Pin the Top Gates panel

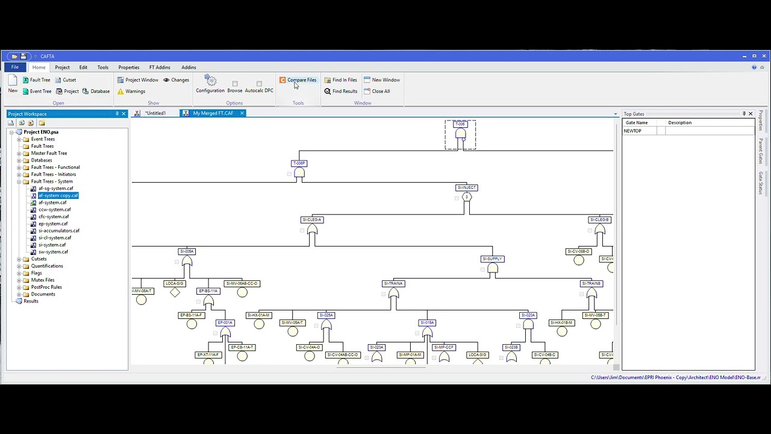(744, 113)
